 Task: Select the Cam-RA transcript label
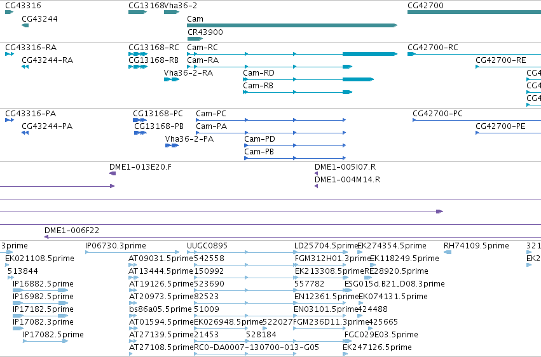203,60
